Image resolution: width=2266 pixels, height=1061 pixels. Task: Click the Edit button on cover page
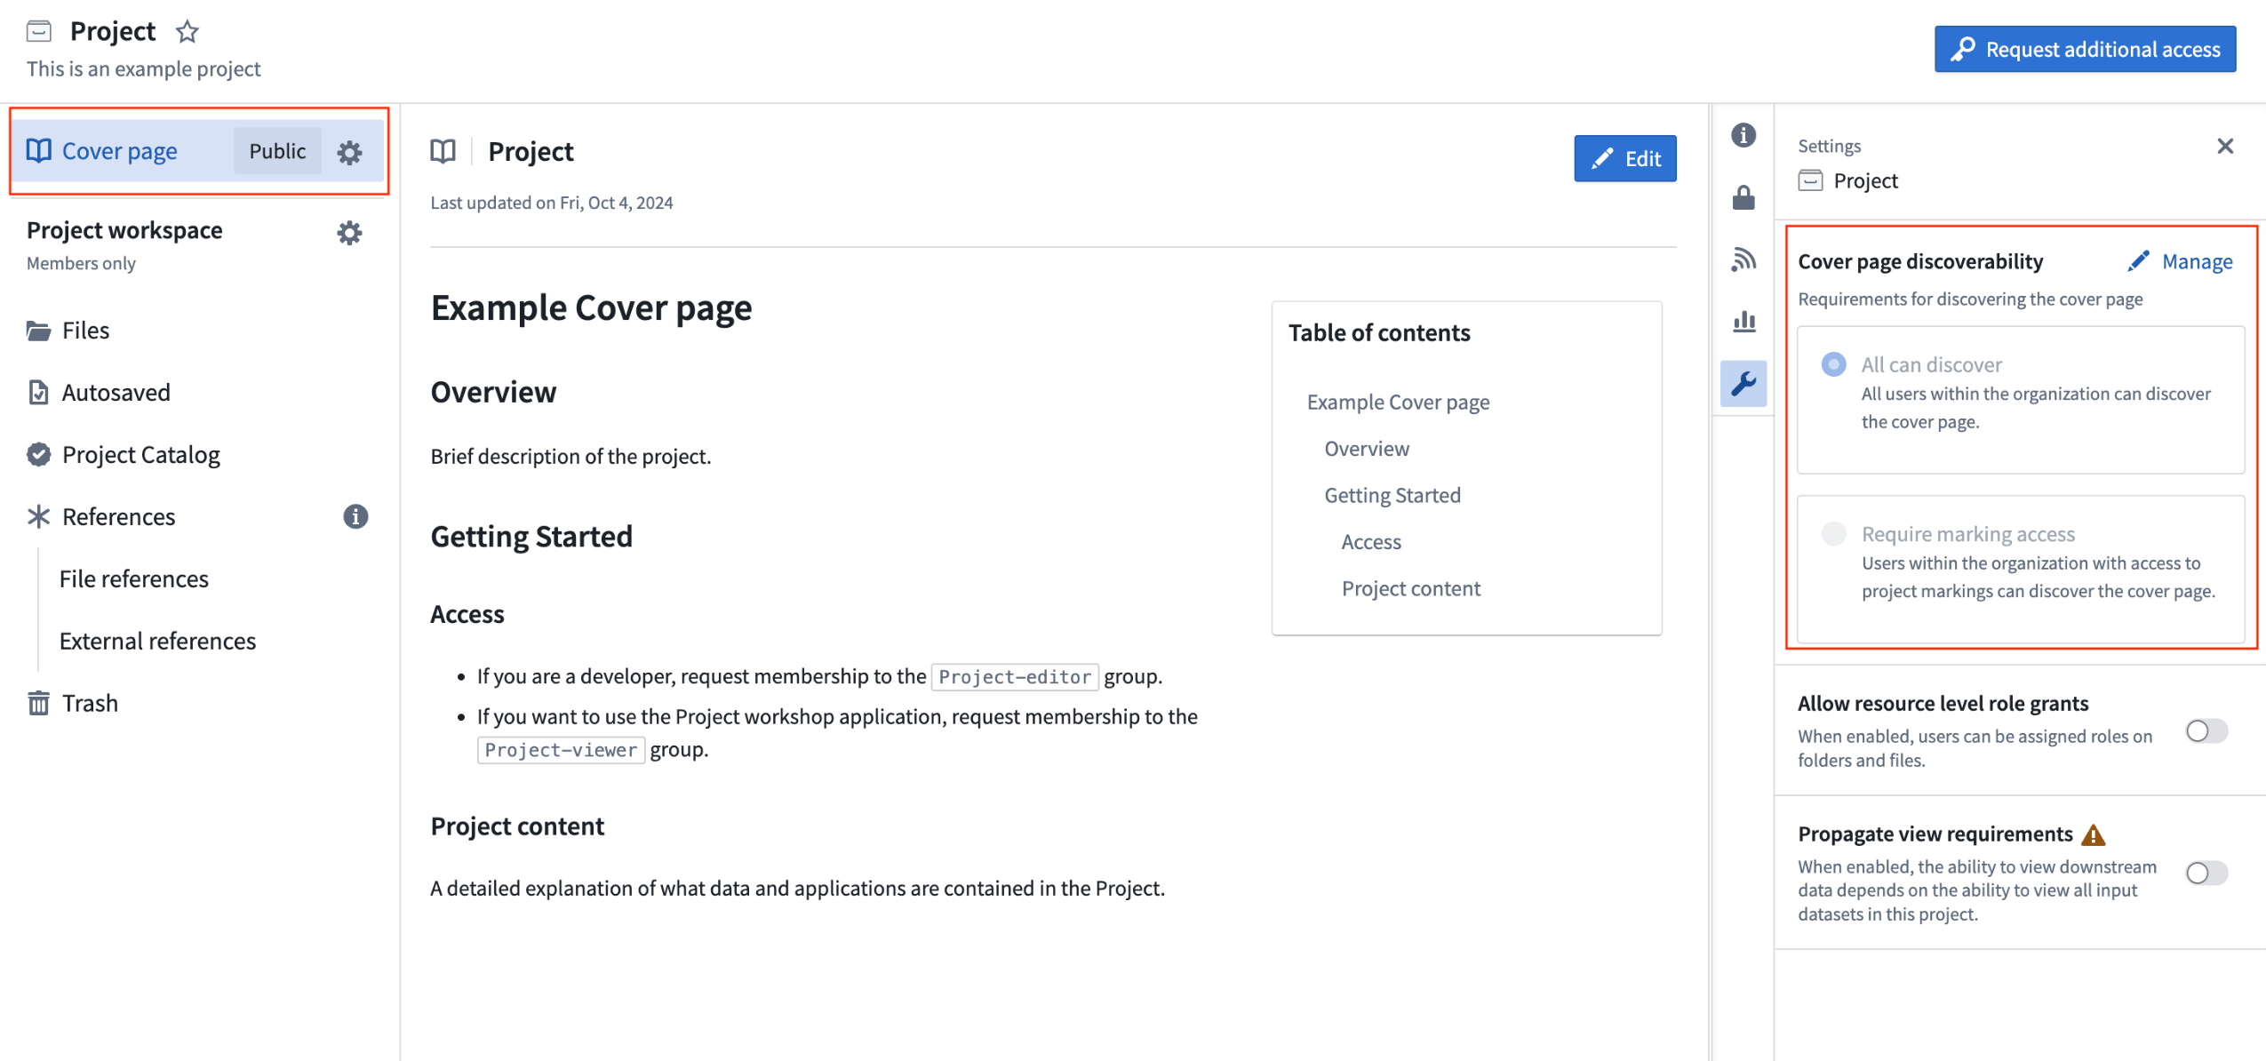coord(1624,159)
